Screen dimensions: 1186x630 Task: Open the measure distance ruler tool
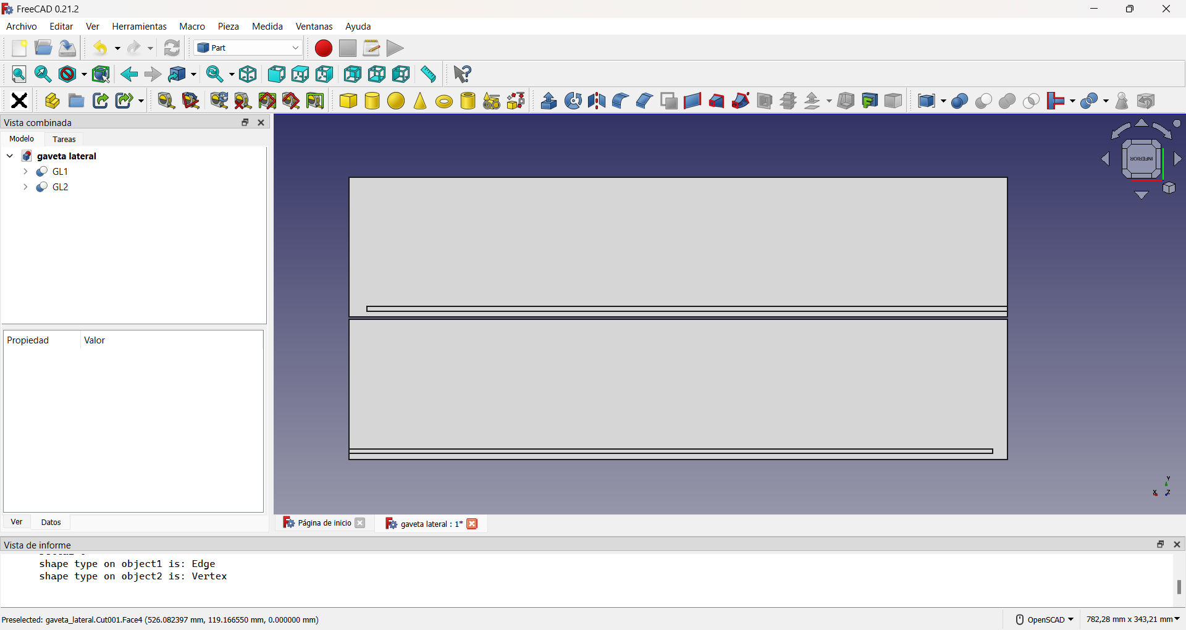point(429,74)
